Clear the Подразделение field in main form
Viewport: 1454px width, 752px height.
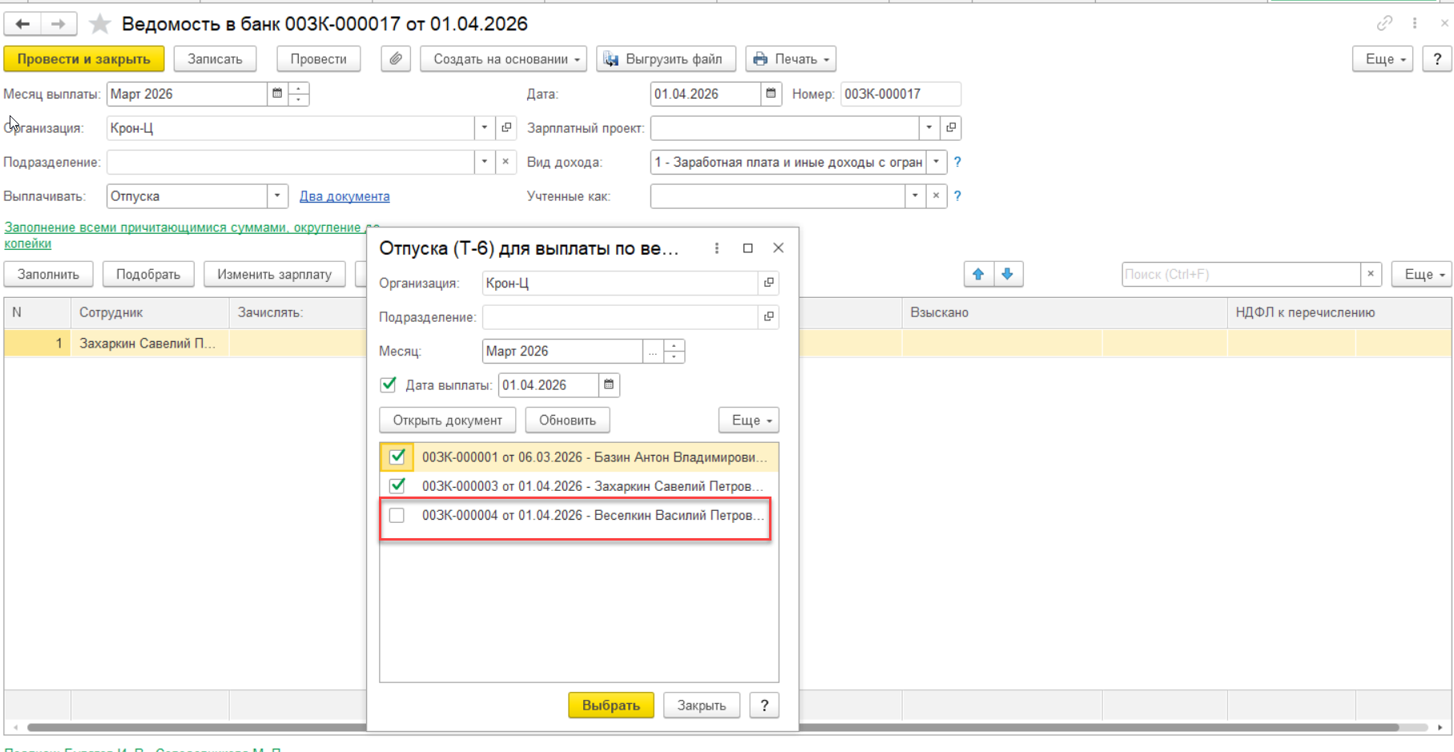(x=505, y=162)
